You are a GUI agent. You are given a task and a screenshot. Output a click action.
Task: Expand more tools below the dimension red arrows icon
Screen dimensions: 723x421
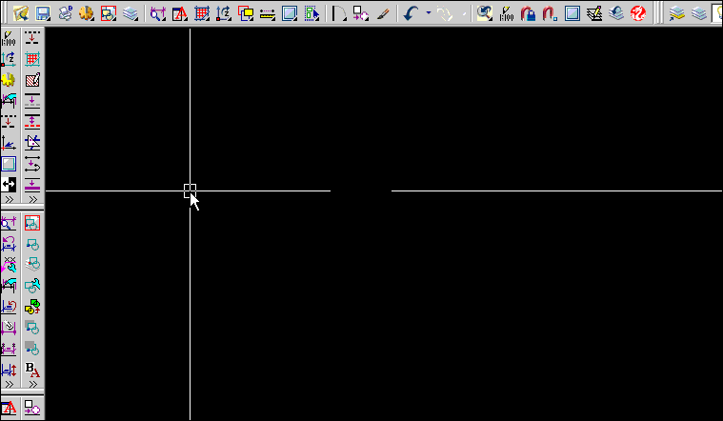9,384
